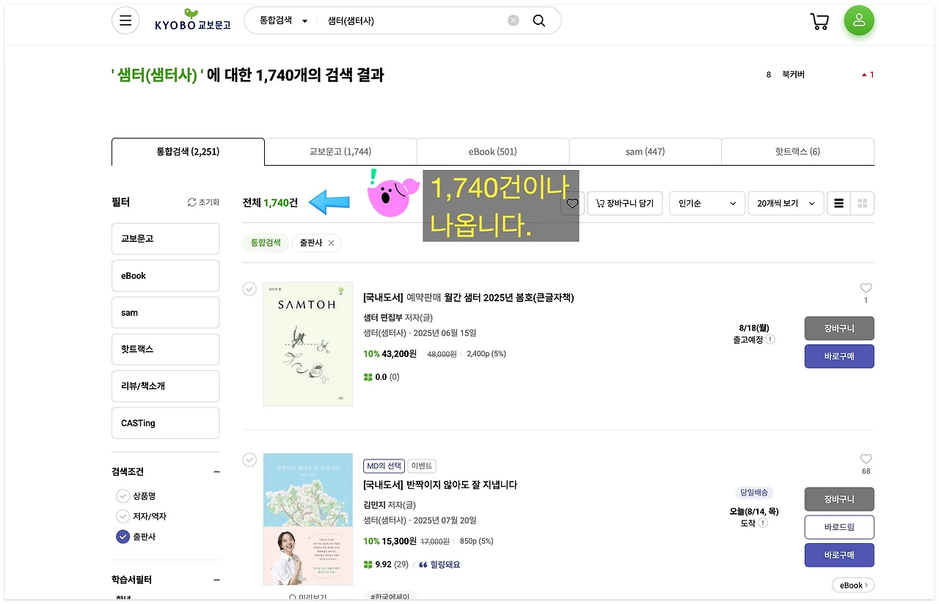Open the shopping cart icon in header
This screenshot has width=939, height=604.
(x=819, y=21)
